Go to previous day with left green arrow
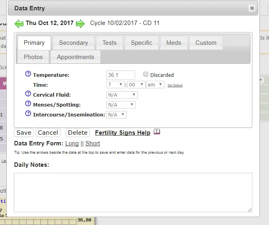Image resolution: width=269 pixels, height=225 pixels. (19, 23)
